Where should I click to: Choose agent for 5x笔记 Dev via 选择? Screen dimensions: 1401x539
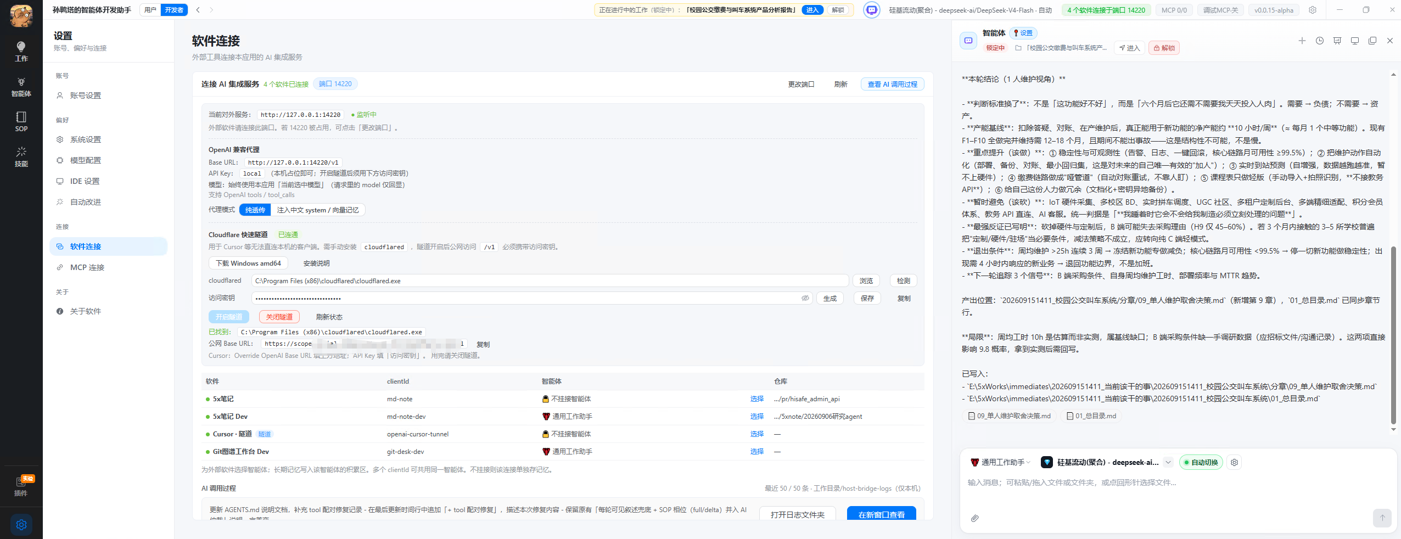[x=756, y=417]
